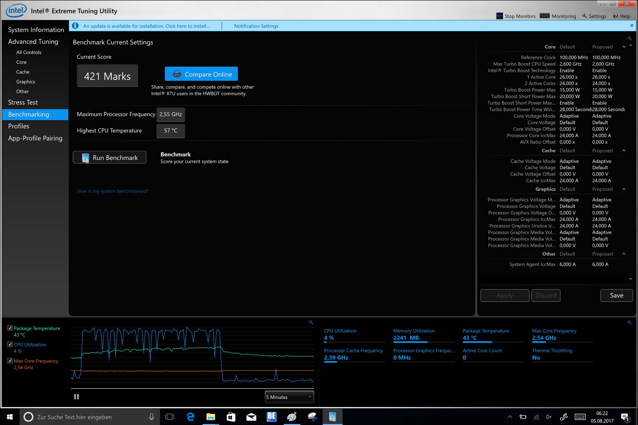Open Snipping Tool from taskbar
638x425 pixels.
tap(312, 417)
